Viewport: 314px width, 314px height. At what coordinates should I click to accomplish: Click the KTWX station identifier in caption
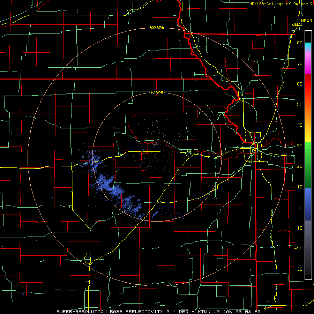point(203,312)
